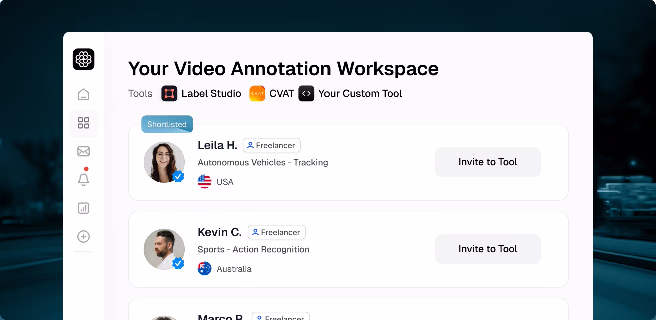Viewport: 656px width, 320px height.
Task: Toggle Kevin C.'s verified badge
Action: [178, 263]
